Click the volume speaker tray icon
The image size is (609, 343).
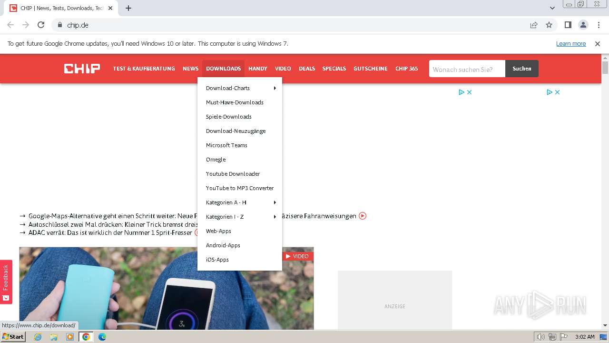click(541, 337)
